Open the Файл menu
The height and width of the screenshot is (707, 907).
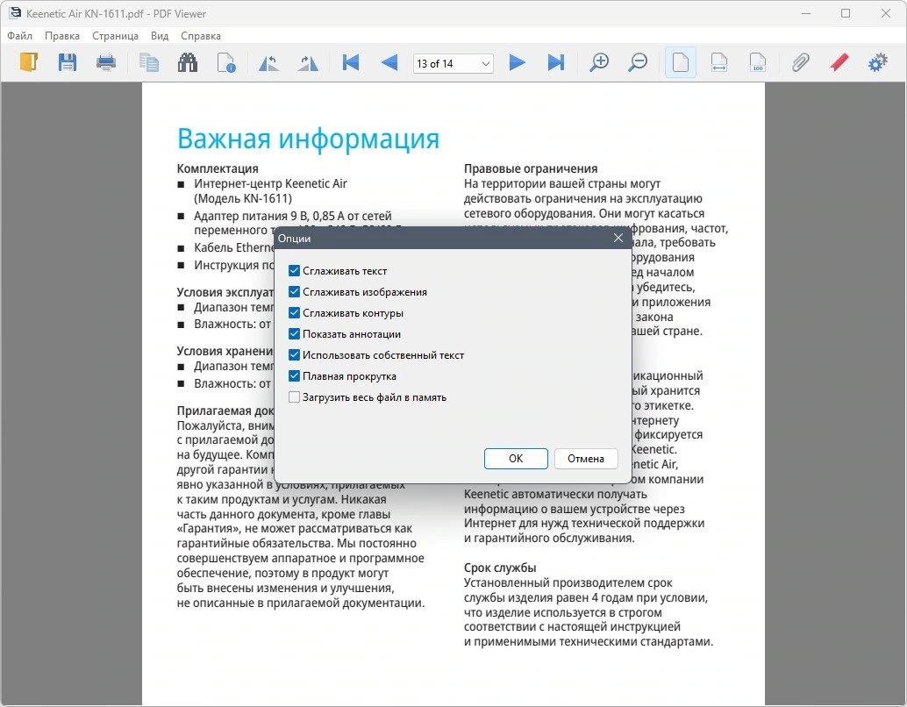click(x=19, y=36)
